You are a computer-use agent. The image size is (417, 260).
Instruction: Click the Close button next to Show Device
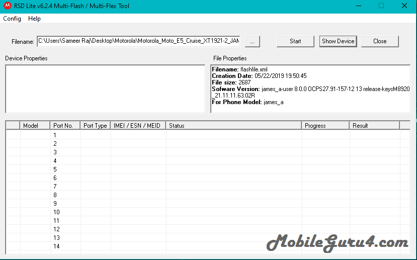click(380, 41)
